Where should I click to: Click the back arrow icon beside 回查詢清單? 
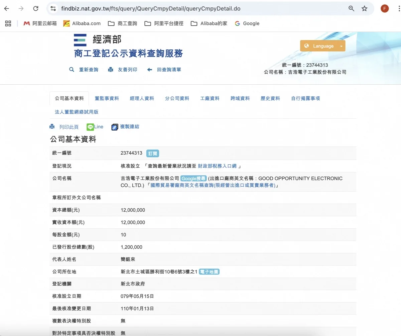tap(150, 70)
